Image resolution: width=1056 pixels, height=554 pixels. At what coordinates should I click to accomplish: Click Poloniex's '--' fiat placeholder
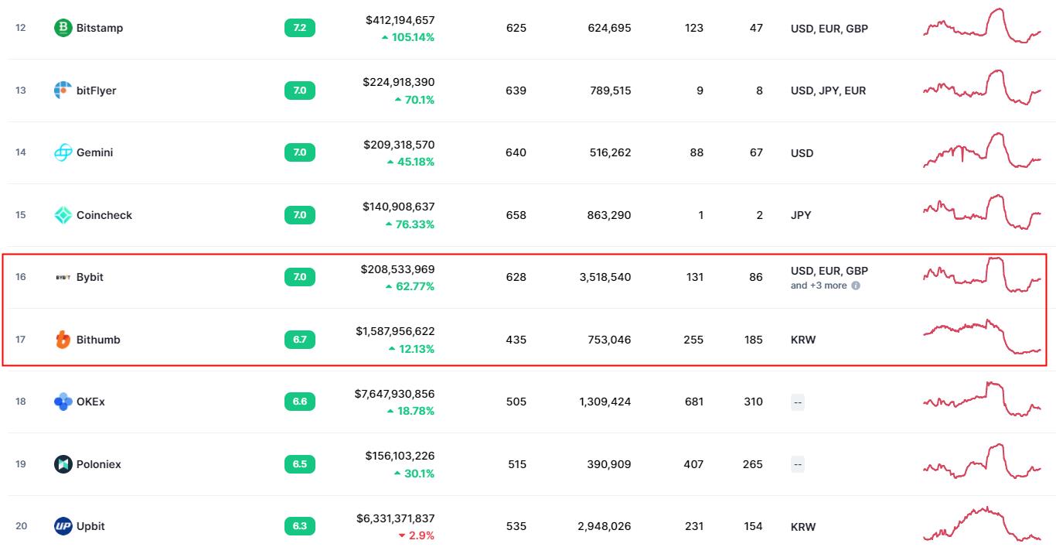pos(798,464)
